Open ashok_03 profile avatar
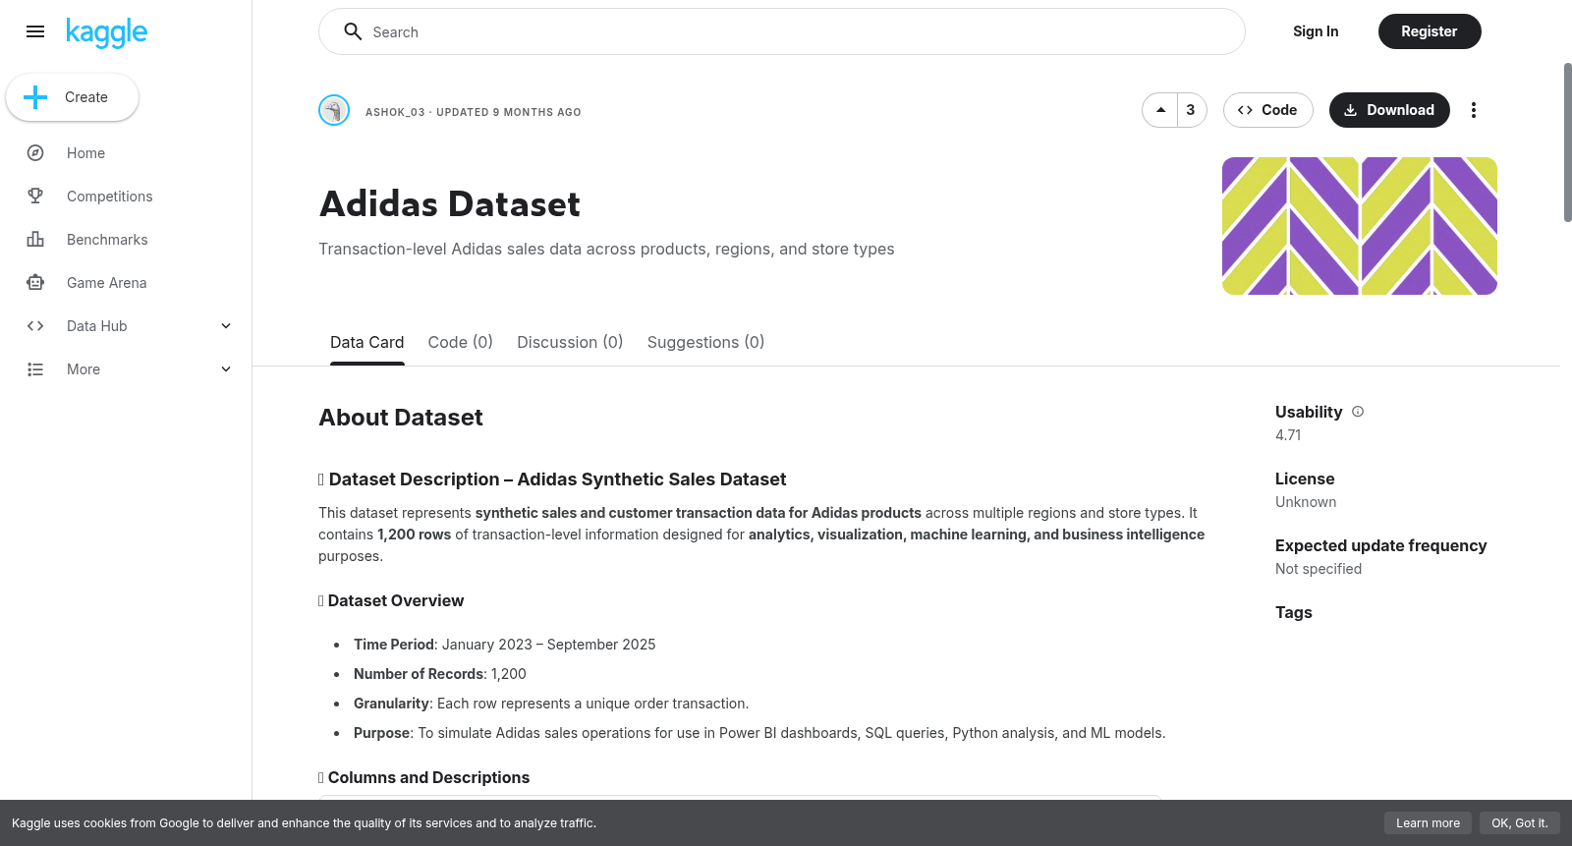The width and height of the screenshot is (1572, 846). click(334, 110)
